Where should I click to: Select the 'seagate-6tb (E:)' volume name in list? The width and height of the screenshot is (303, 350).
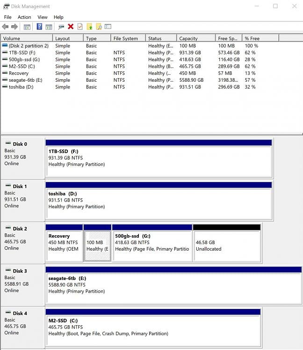tap(26, 80)
